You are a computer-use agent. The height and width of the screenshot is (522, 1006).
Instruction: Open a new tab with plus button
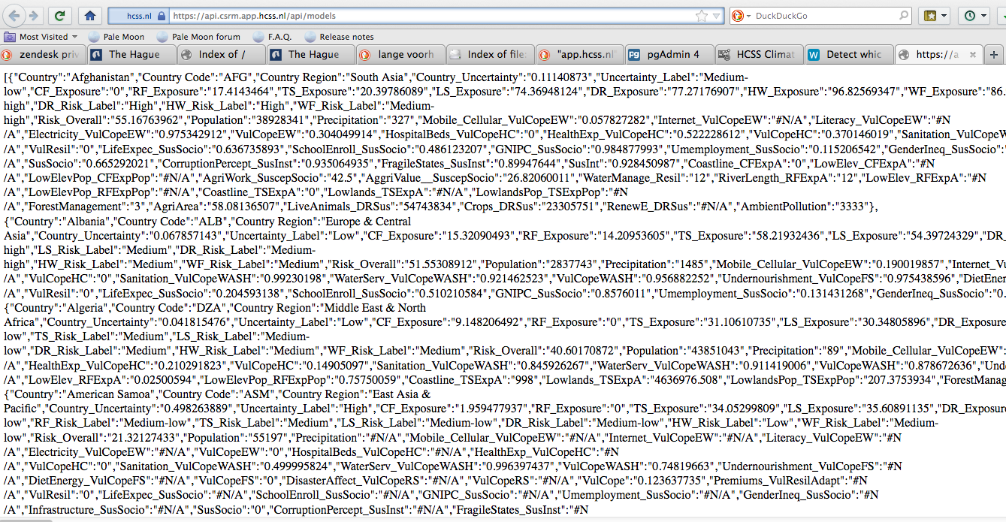click(x=994, y=54)
